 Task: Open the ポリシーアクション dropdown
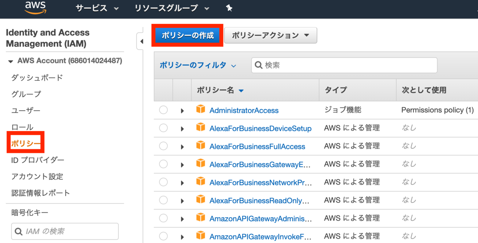tap(270, 35)
